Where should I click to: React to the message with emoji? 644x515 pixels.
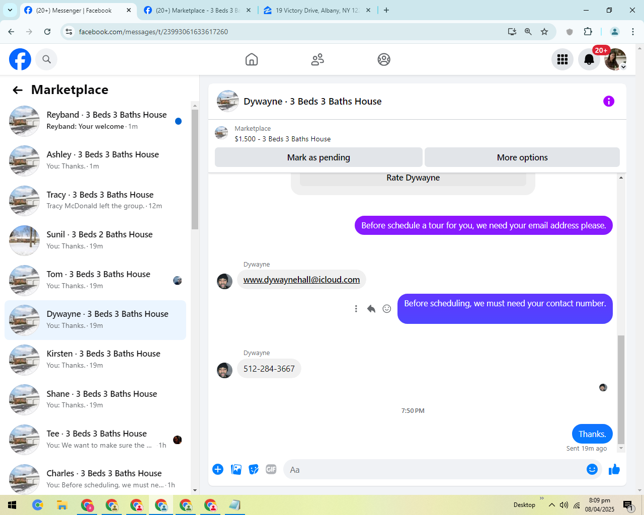387,309
